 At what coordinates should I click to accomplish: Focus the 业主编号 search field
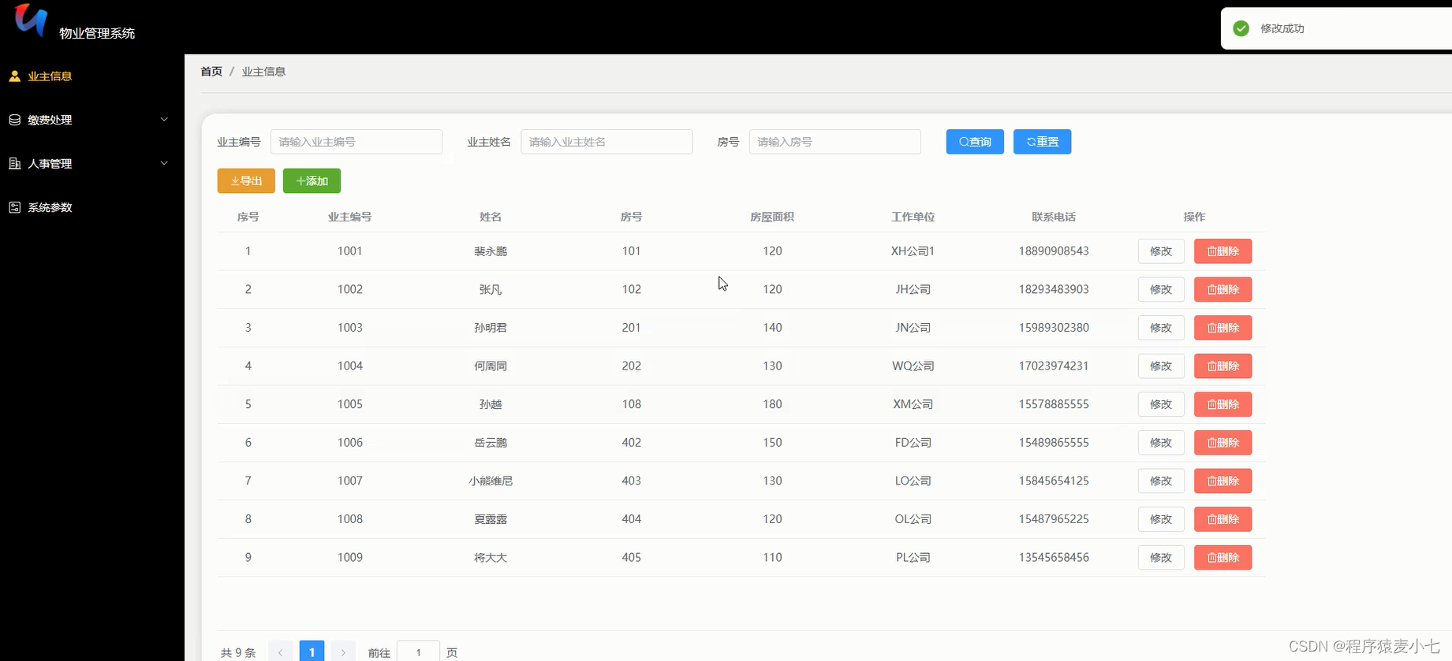(356, 142)
